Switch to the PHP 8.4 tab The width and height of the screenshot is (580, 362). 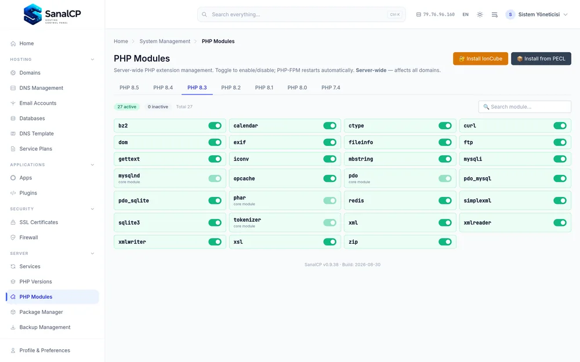point(163,87)
